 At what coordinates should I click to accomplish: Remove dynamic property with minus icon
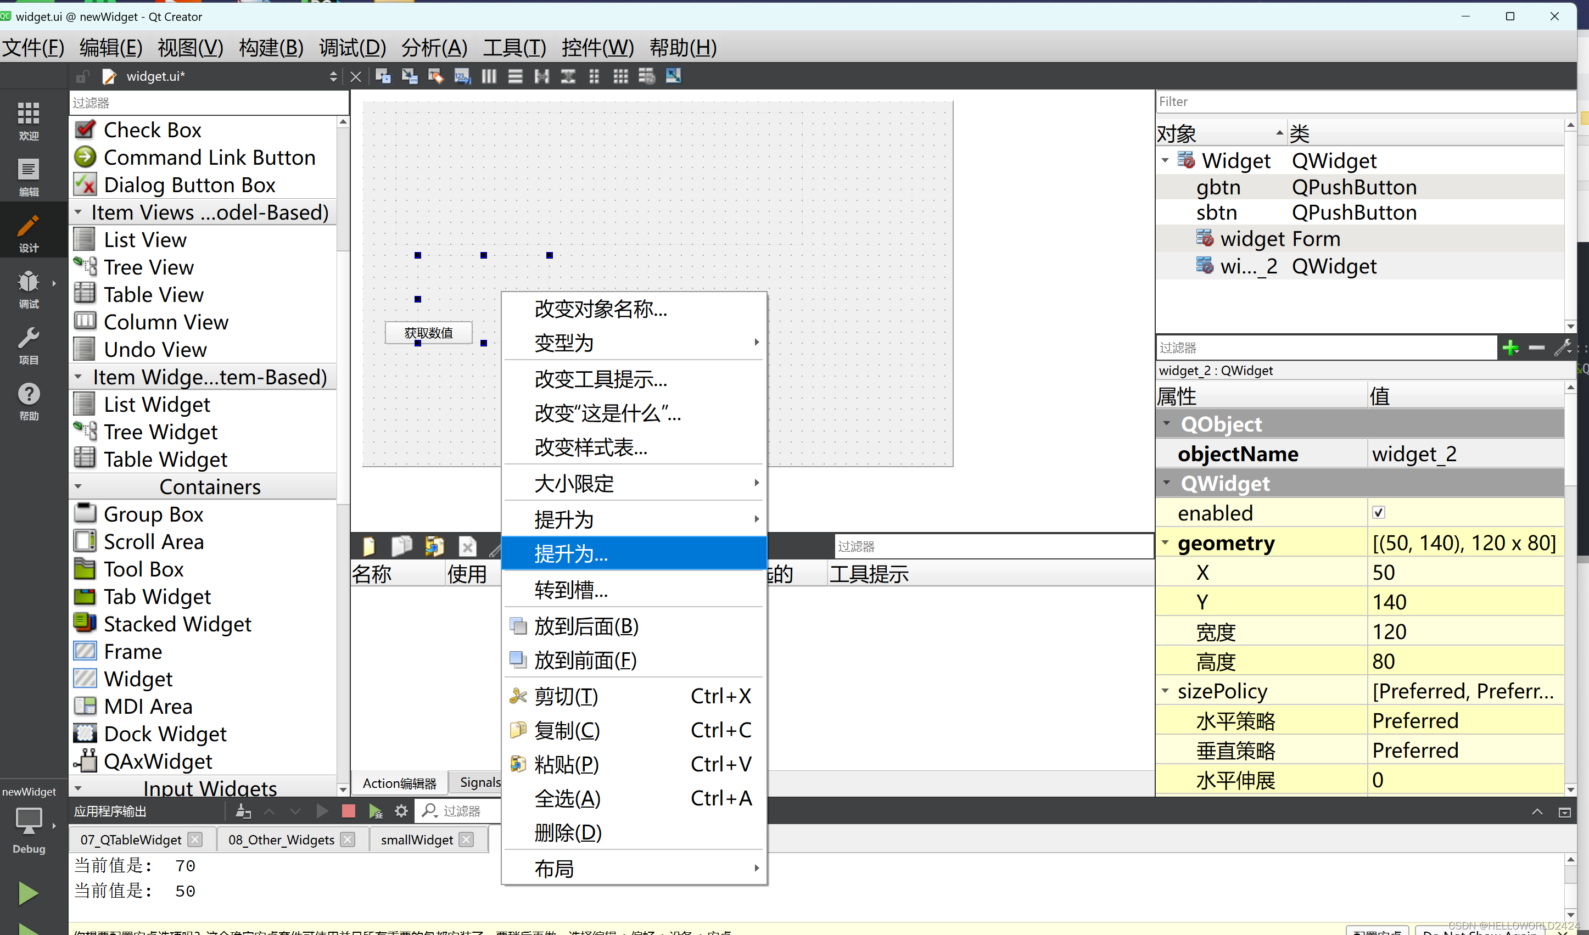1537,348
